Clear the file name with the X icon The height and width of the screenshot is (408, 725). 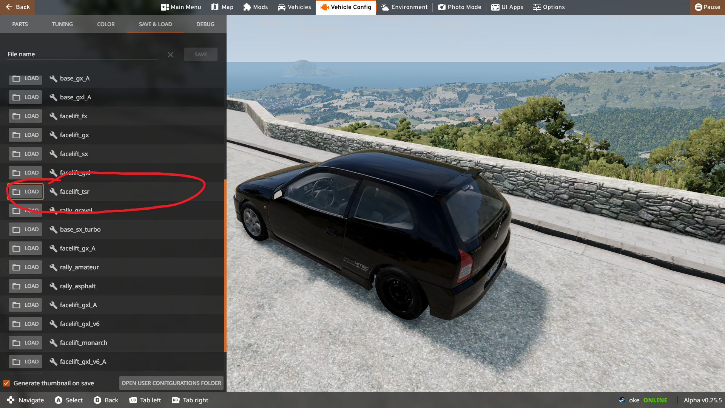(x=171, y=55)
